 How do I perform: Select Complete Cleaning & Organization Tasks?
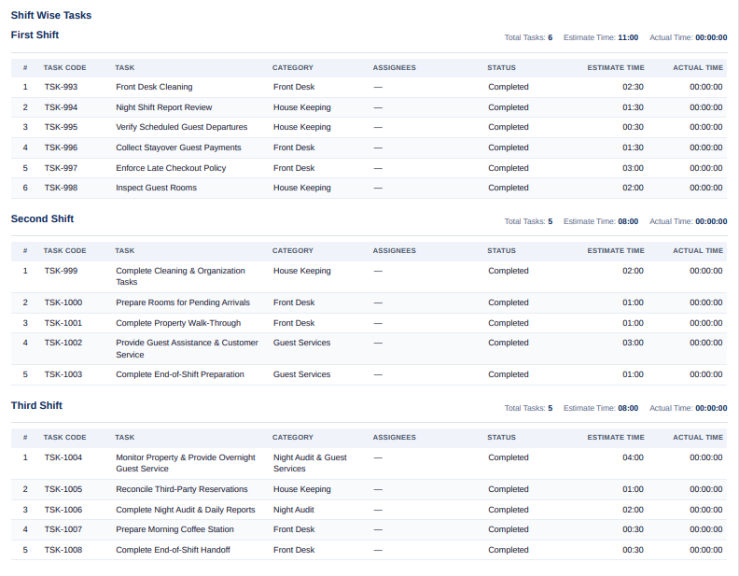click(x=180, y=276)
